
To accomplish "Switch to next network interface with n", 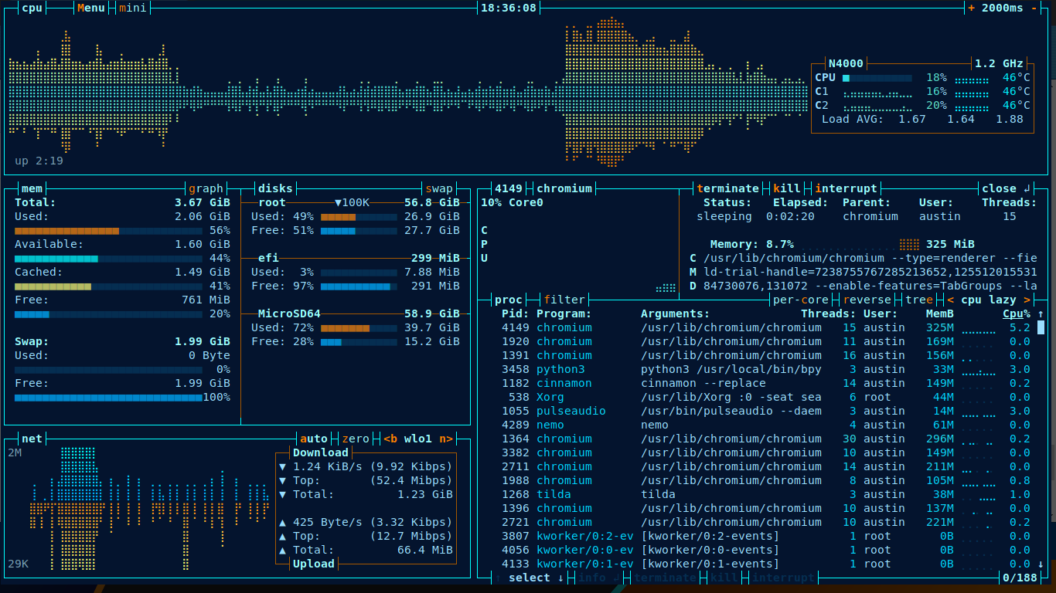I will pos(445,439).
